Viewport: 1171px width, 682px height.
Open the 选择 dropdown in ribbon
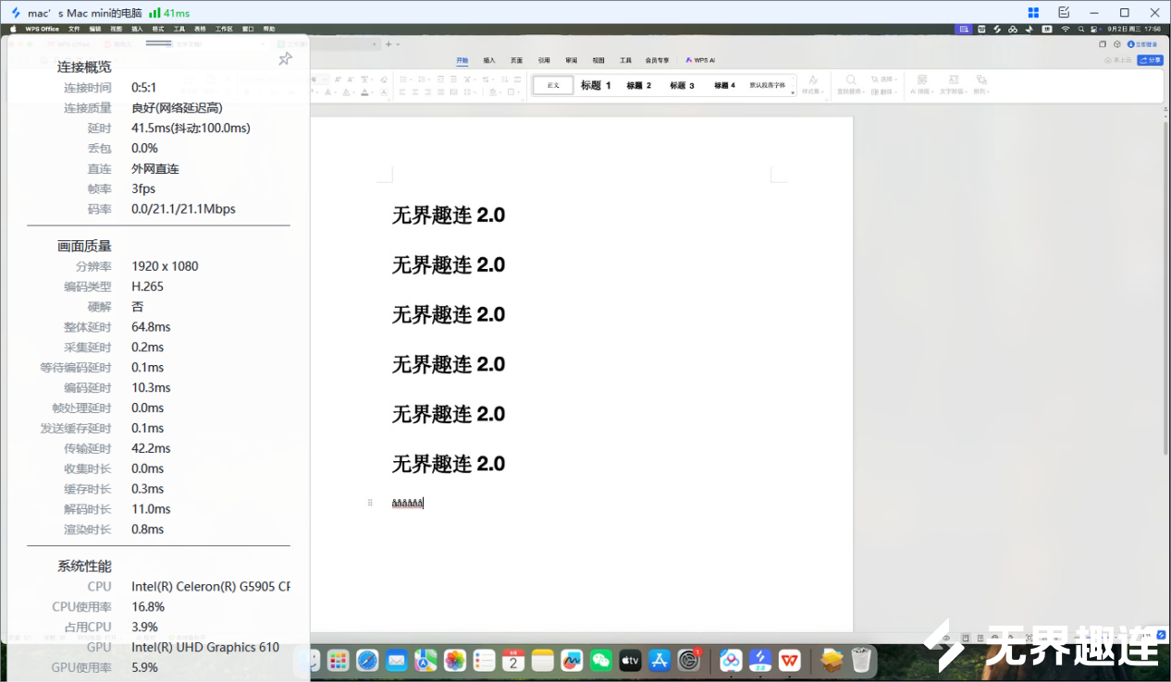coord(883,79)
